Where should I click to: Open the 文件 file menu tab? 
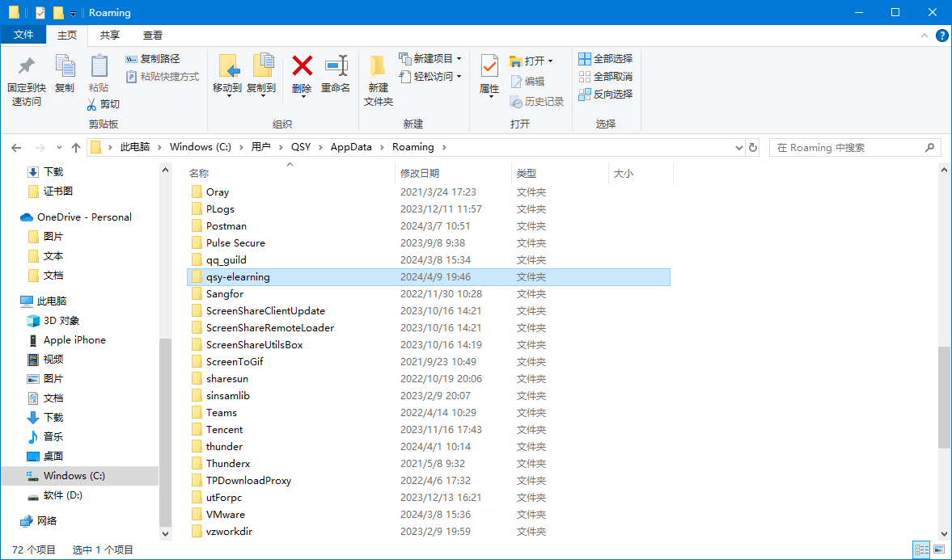23,36
